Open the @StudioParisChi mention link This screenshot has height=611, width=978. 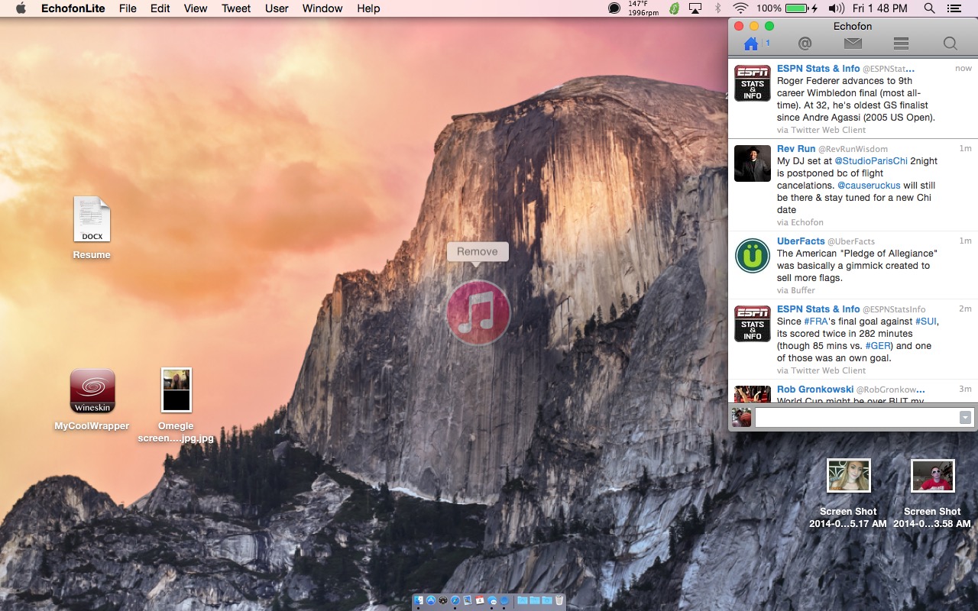click(x=870, y=161)
